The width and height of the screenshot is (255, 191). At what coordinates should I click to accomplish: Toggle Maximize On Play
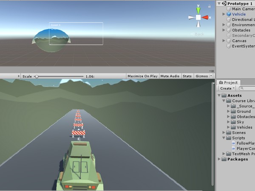click(142, 76)
